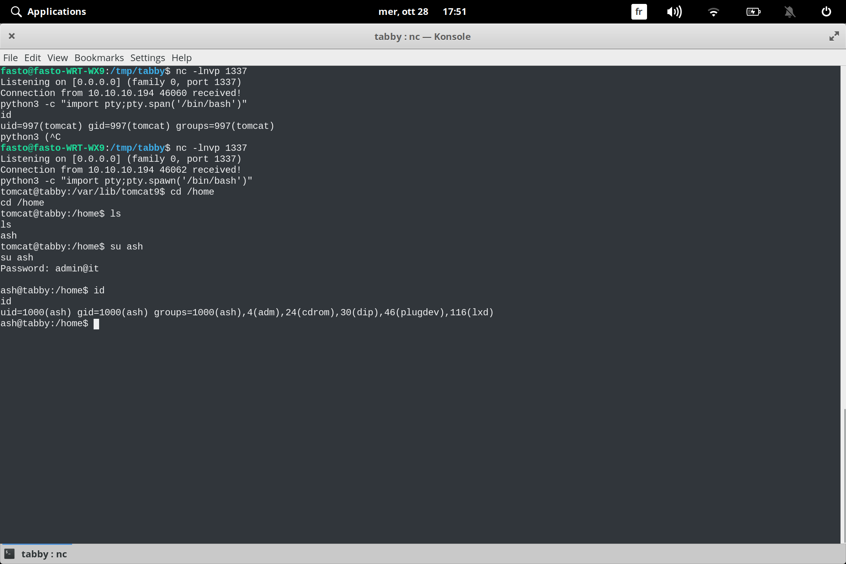
Task: Open the Wi-Fi network status icon
Action: 714,11
